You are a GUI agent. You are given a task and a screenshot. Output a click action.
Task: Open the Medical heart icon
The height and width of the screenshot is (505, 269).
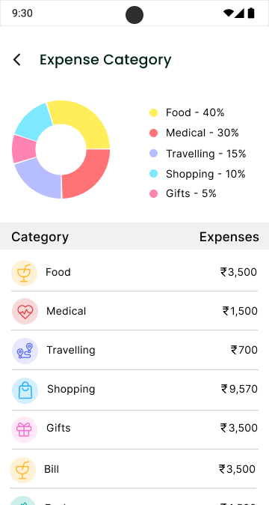pos(25,312)
